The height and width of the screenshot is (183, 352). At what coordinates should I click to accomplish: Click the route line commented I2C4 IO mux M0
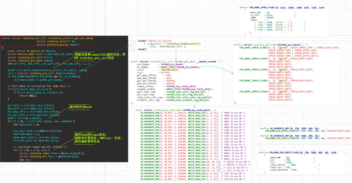193,179
